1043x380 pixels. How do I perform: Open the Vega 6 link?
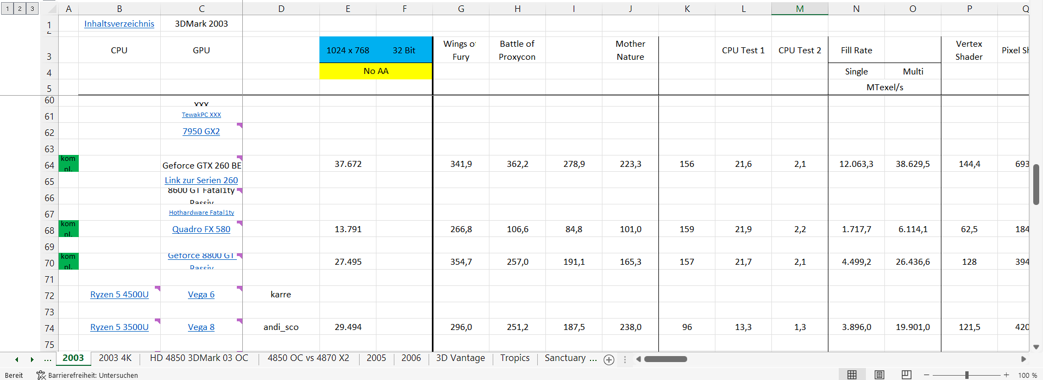[201, 294]
